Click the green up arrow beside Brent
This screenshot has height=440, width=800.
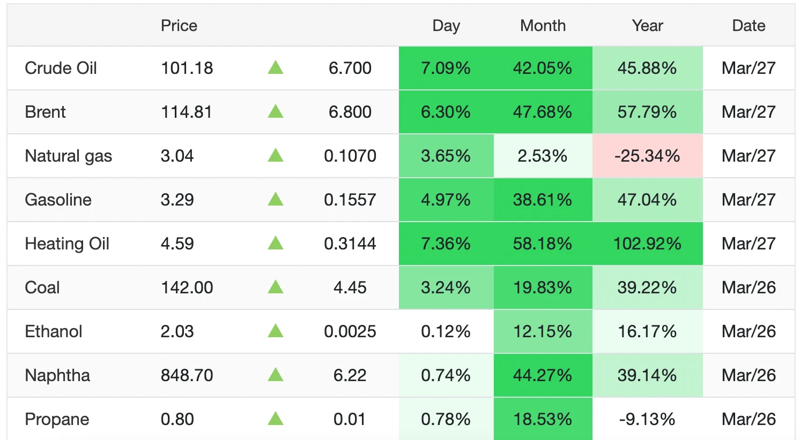point(275,111)
